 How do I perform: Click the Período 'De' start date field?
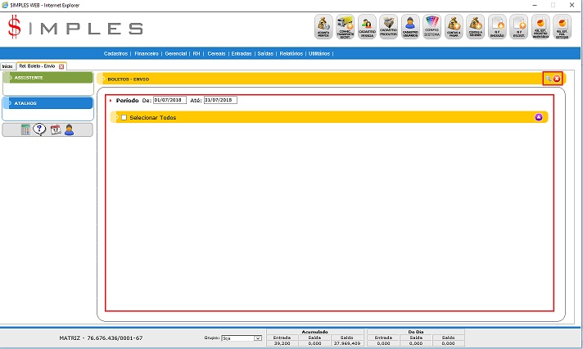[170, 100]
